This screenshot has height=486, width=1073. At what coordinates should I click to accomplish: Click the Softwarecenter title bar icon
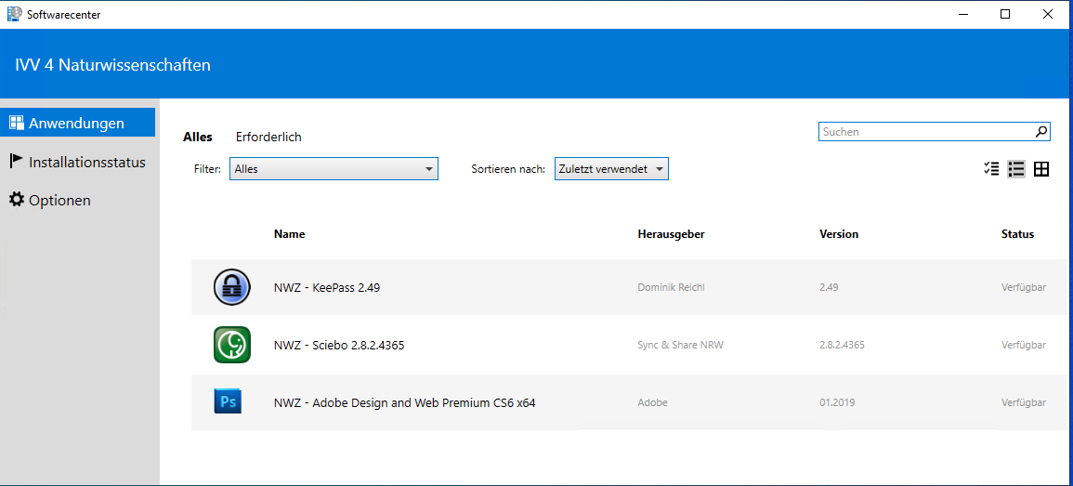point(14,14)
